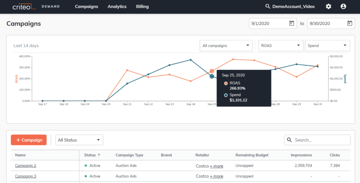Image resolution: width=360 pixels, height=183 pixels.
Task: Expand the All Status filter dropdown
Action: pyautogui.click(x=79, y=140)
